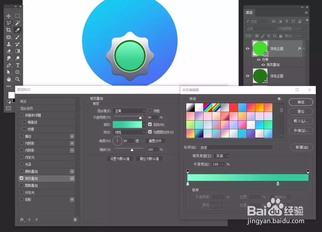
Task: Enable the 仿色 checkbox
Action: [x=150, y=111]
